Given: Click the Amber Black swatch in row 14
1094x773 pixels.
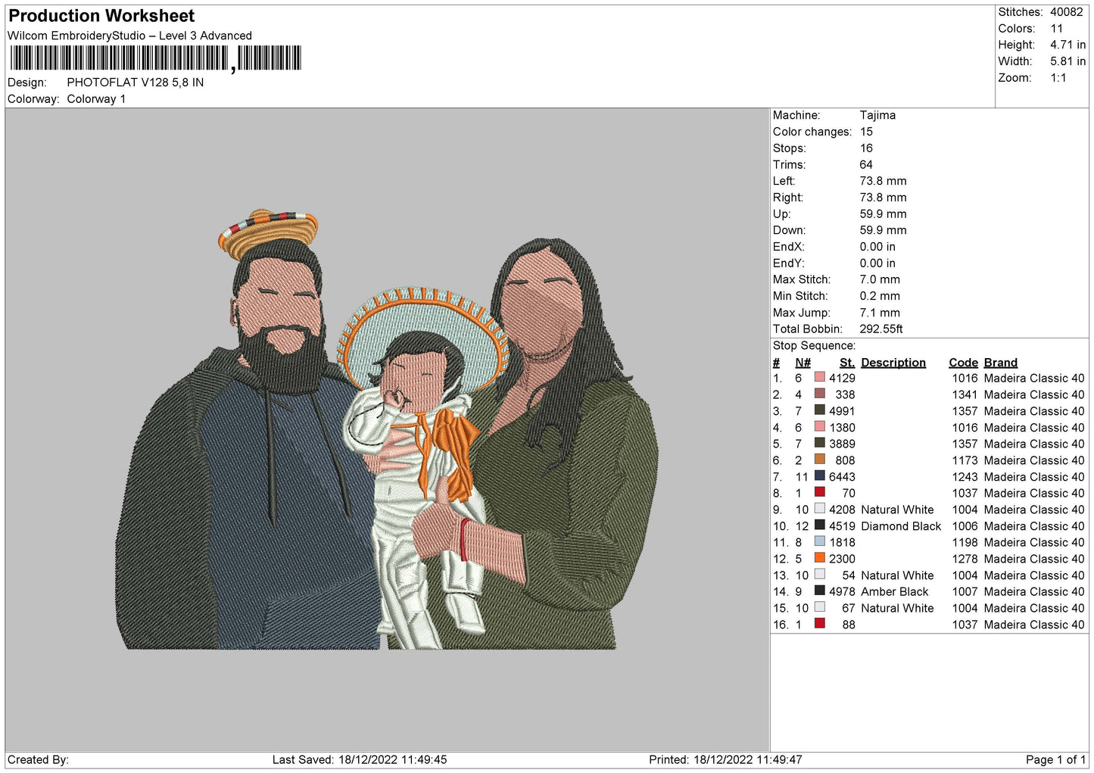Looking at the screenshot, I should pos(819,591).
